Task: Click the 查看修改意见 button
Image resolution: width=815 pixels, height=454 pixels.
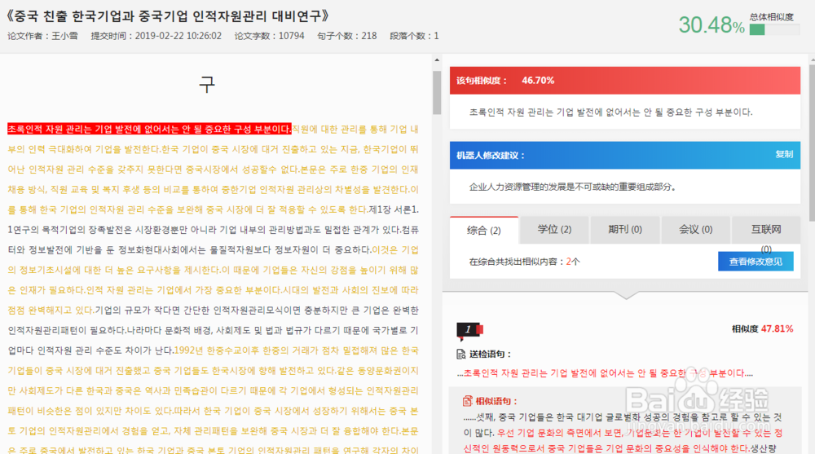Action: pos(756,262)
